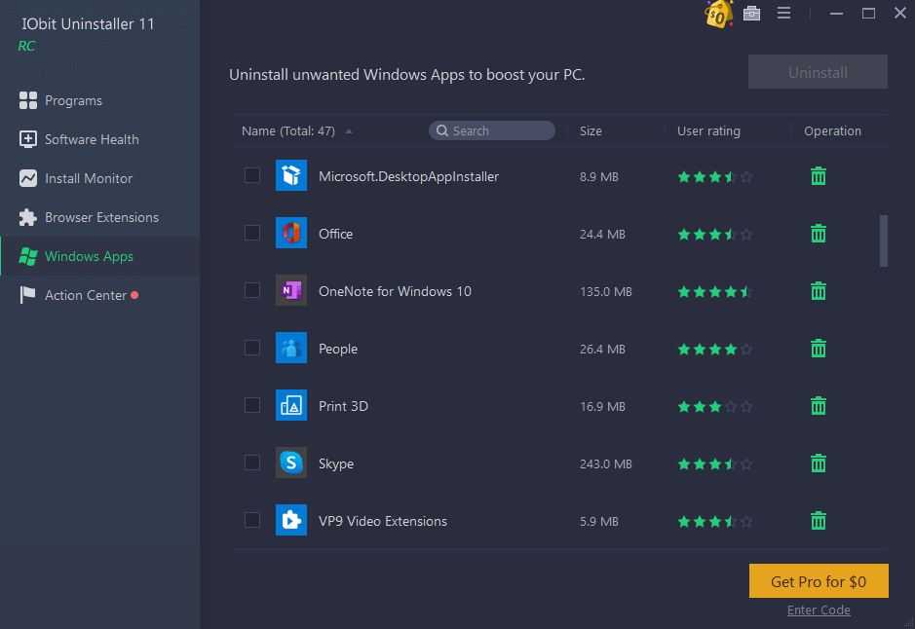Viewport: 915px width, 629px height.
Task: Click the $0 promotion tag icon
Action: [718, 14]
